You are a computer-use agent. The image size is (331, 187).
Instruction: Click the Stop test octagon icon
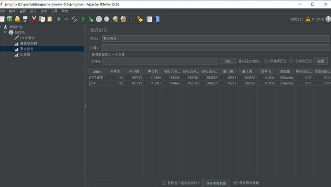(x=99, y=19)
